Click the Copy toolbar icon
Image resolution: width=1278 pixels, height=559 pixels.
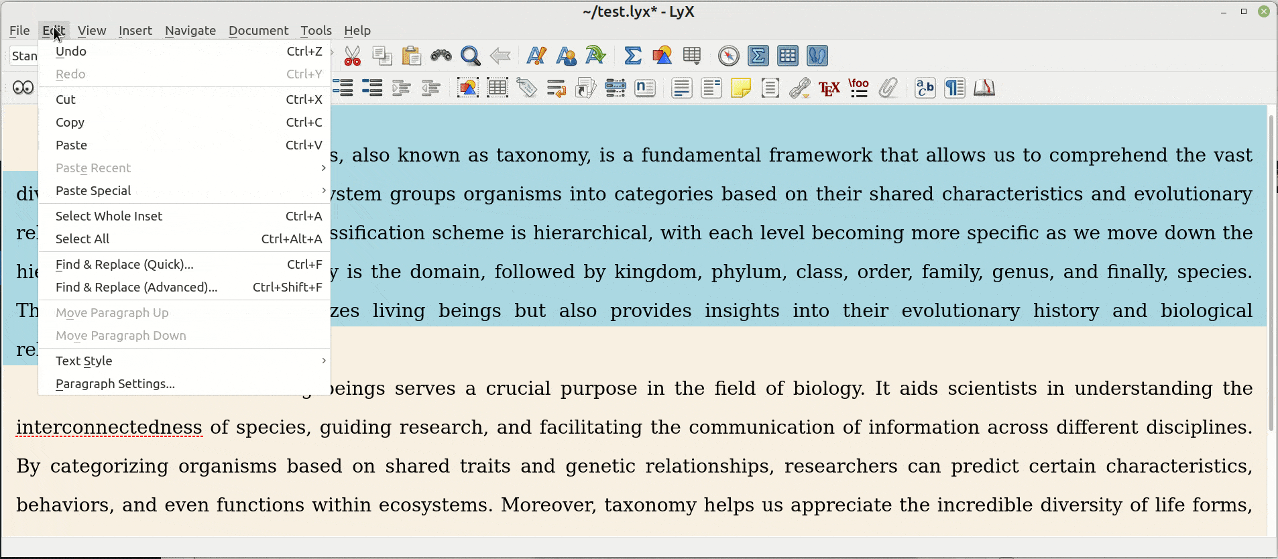382,56
